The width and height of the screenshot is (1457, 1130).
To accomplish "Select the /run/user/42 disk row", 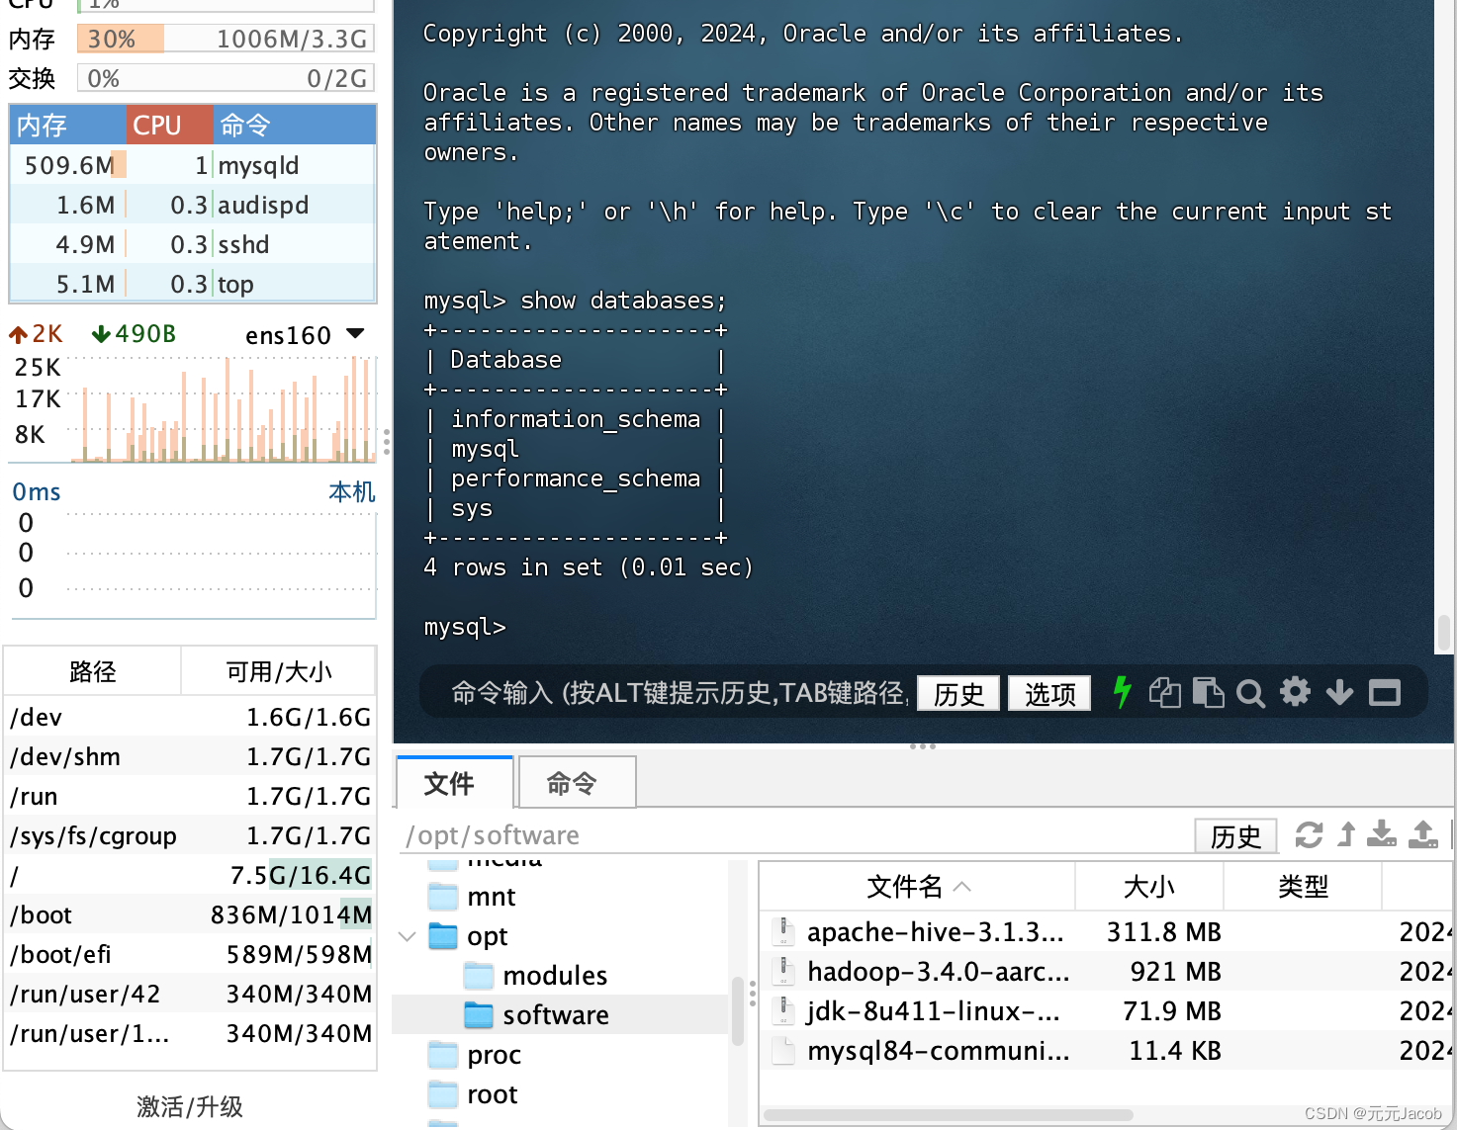I will point(190,994).
